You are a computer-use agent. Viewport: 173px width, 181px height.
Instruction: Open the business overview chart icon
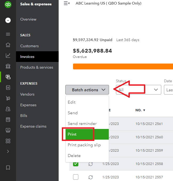coord(8,56)
